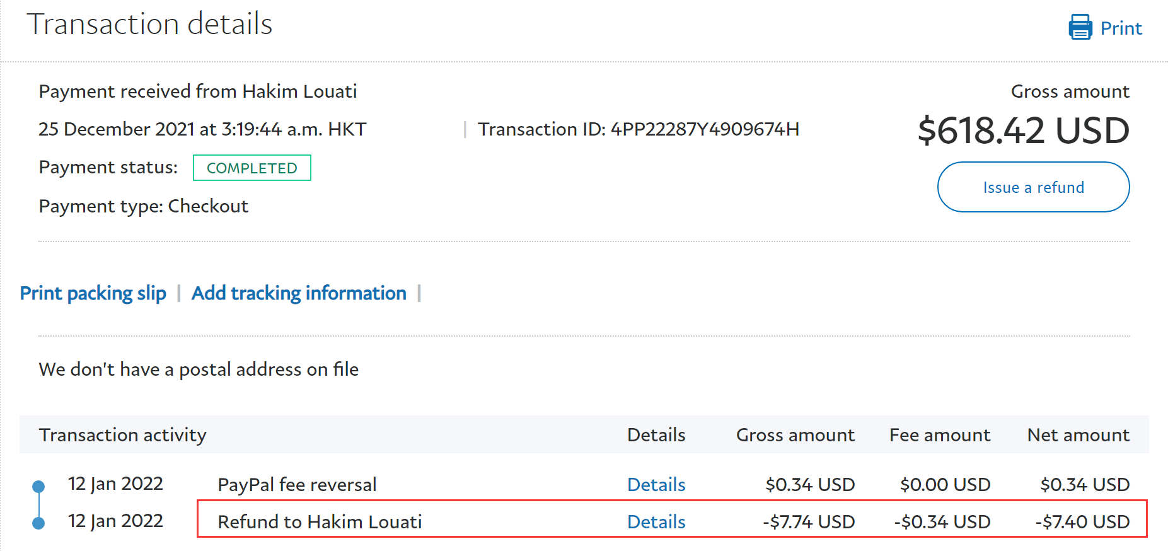The width and height of the screenshot is (1168, 551).
Task: Click the -$7.40 USD net amount
Action: click(x=1082, y=521)
